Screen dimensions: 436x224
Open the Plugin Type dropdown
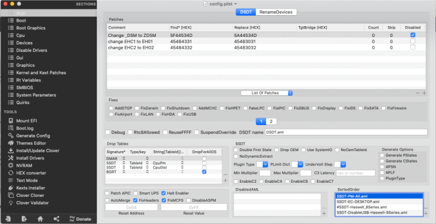[265, 164]
